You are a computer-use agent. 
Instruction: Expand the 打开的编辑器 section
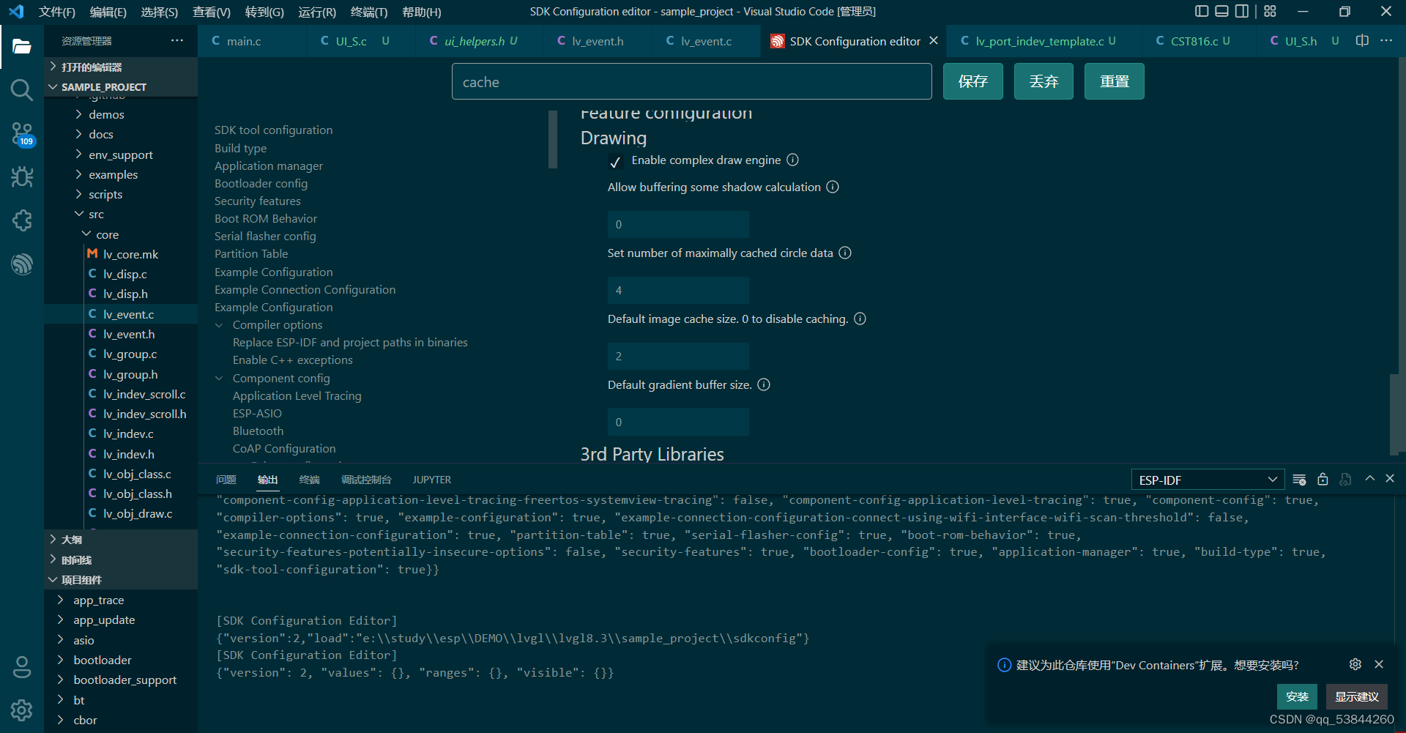click(x=92, y=67)
